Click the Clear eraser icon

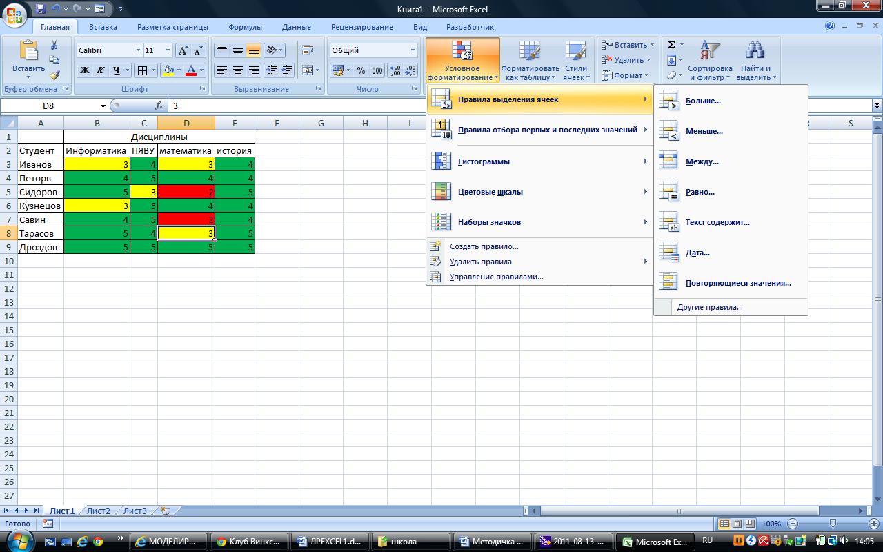[x=671, y=75]
